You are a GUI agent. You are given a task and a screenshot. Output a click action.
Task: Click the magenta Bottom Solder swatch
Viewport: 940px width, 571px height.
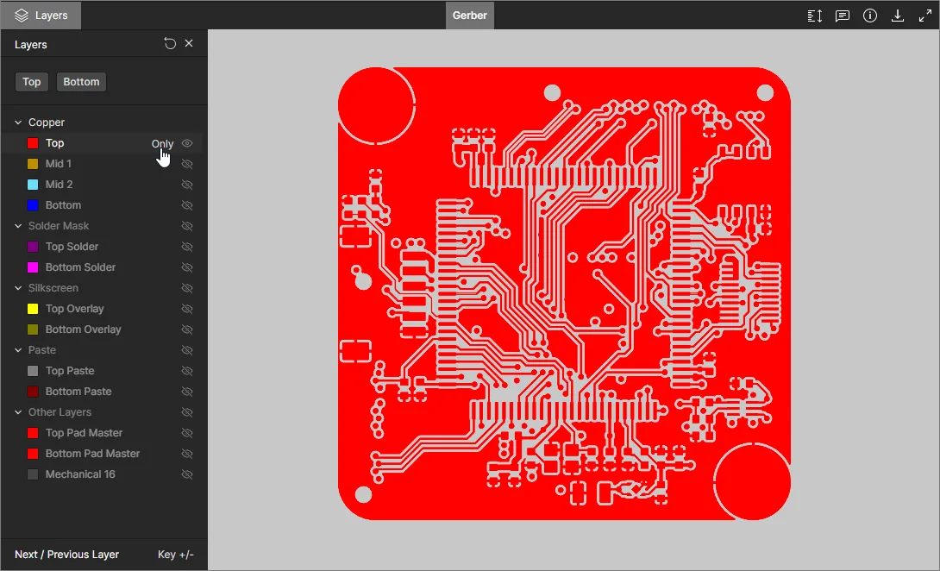coord(33,267)
